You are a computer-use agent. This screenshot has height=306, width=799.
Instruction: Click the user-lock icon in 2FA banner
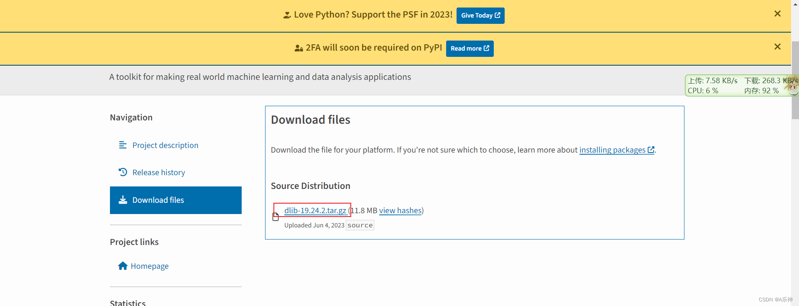299,48
